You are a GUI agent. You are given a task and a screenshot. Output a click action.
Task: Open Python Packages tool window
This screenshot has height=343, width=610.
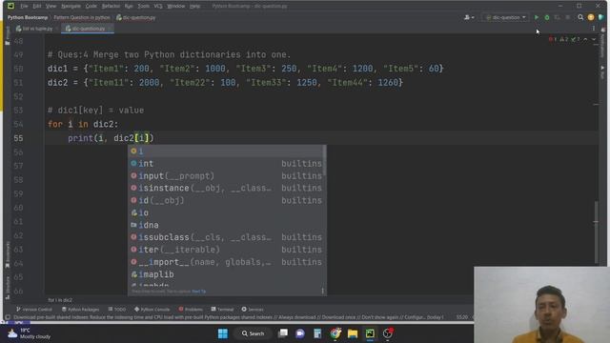click(x=80, y=309)
